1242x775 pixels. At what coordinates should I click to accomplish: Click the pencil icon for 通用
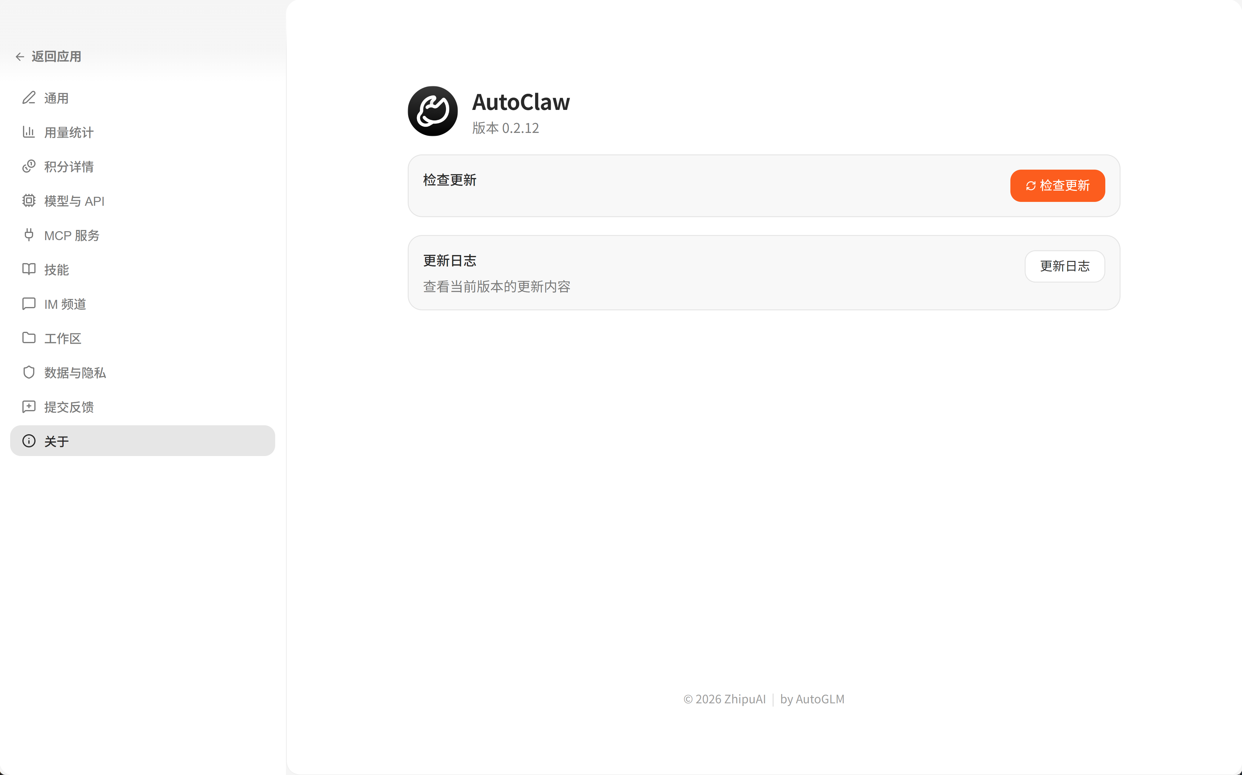(29, 97)
